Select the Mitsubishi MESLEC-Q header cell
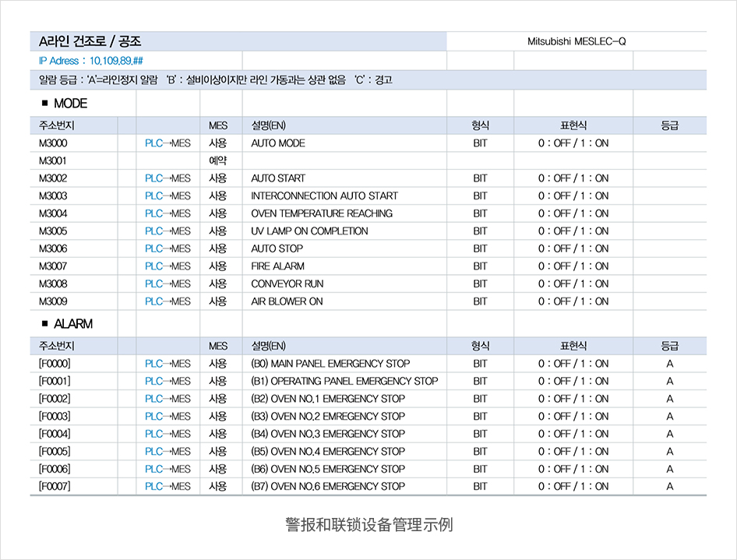737x560 pixels. 577,41
